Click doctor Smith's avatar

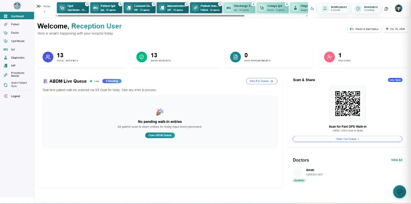coord(297,172)
